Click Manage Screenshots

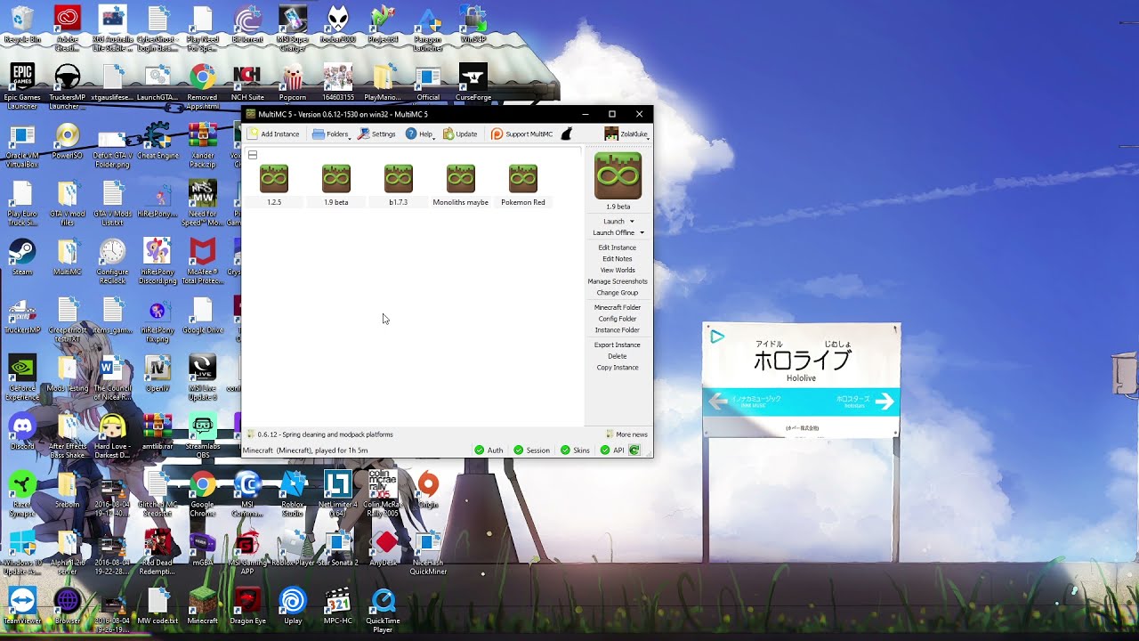[618, 281]
